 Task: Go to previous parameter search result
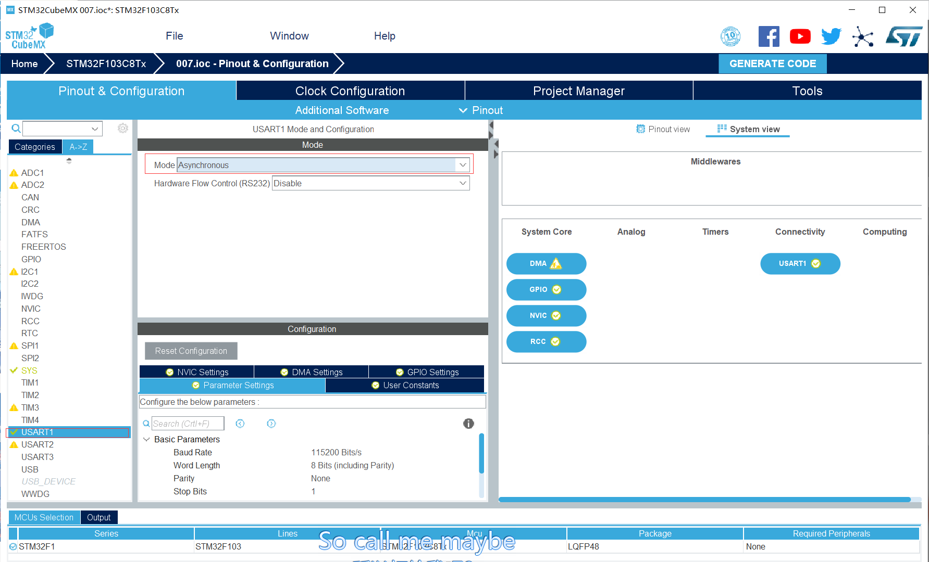coord(240,424)
